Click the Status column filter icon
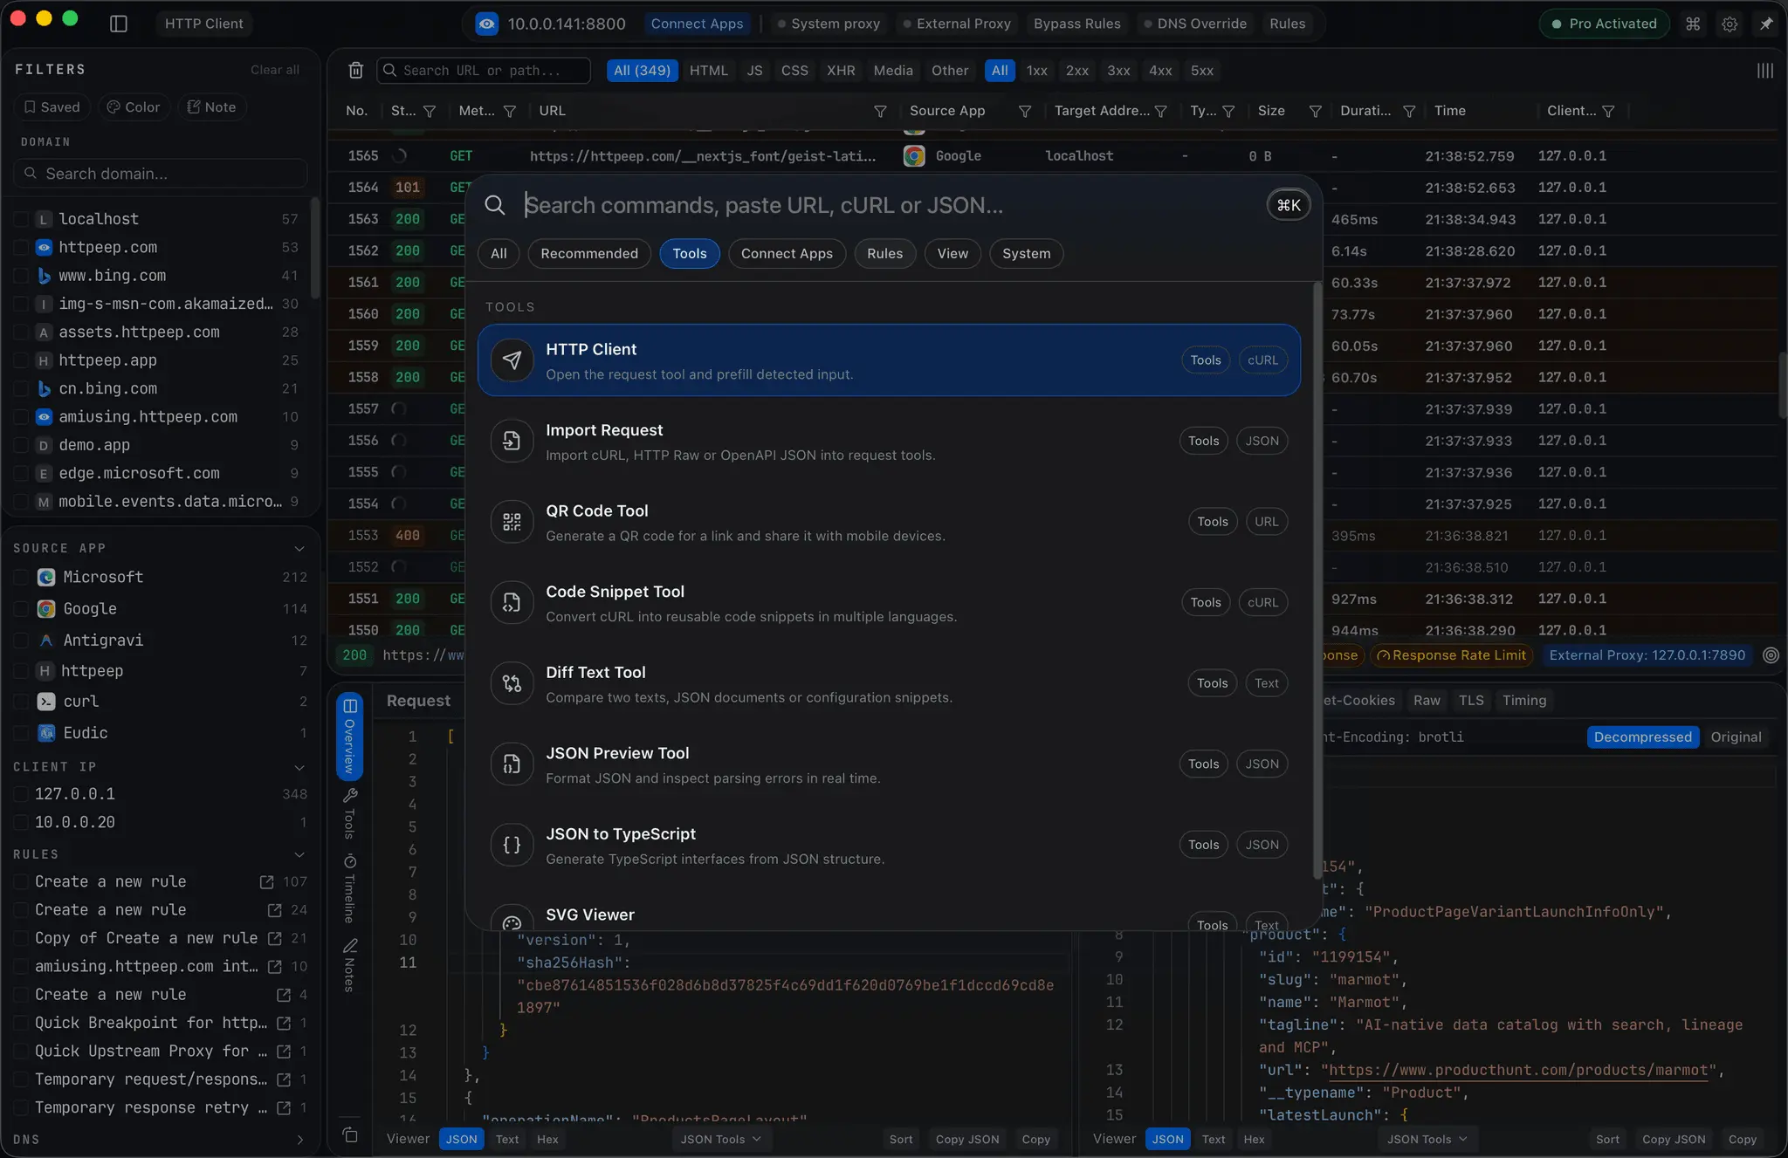1788x1158 pixels. coord(430,112)
